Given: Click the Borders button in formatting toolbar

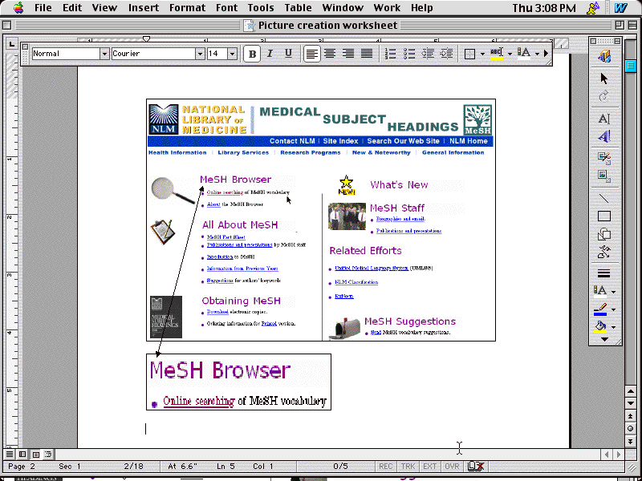Looking at the screenshot, I should pyautogui.click(x=469, y=54).
